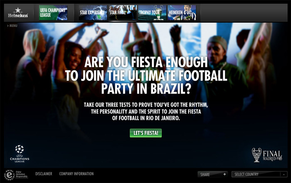The height and width of the screenshot is (183, 291).
Task: Select the Star Final tab
Action: pyautogui.click(x=123, y=12)
